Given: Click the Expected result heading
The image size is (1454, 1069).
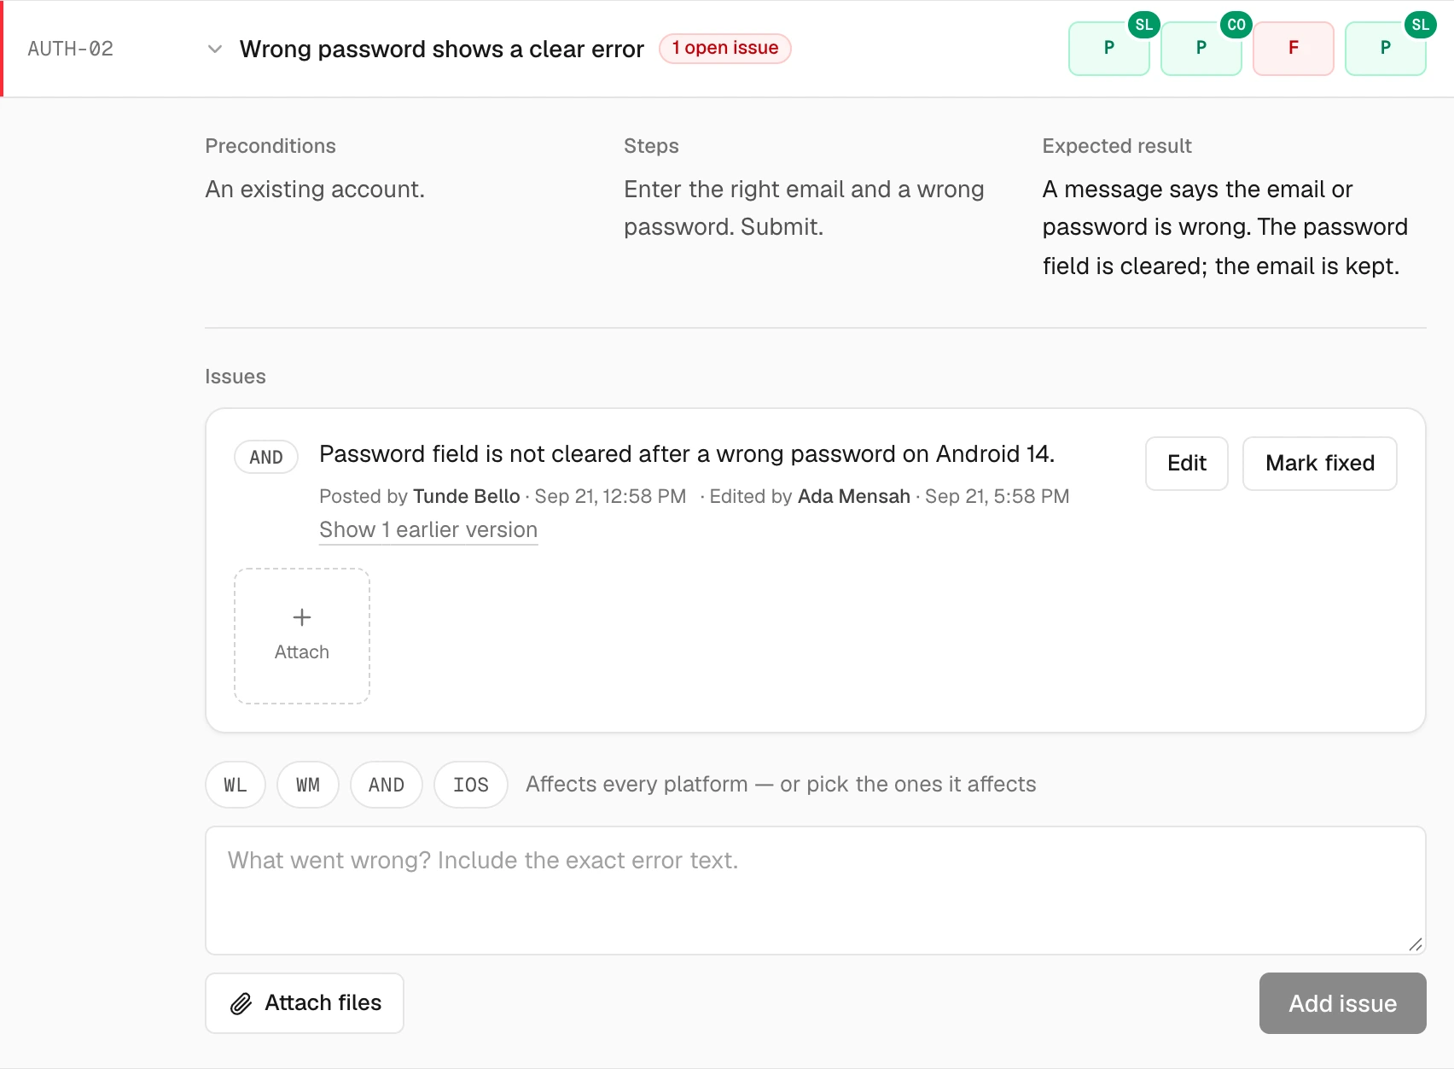Looking at the screenshot, I should 1117,146.
